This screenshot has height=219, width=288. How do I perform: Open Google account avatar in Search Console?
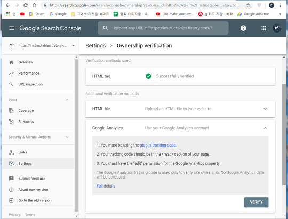coord(277,28)
